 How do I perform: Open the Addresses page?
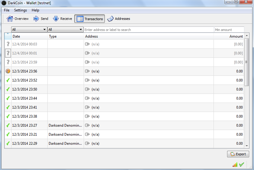(119, 19)
